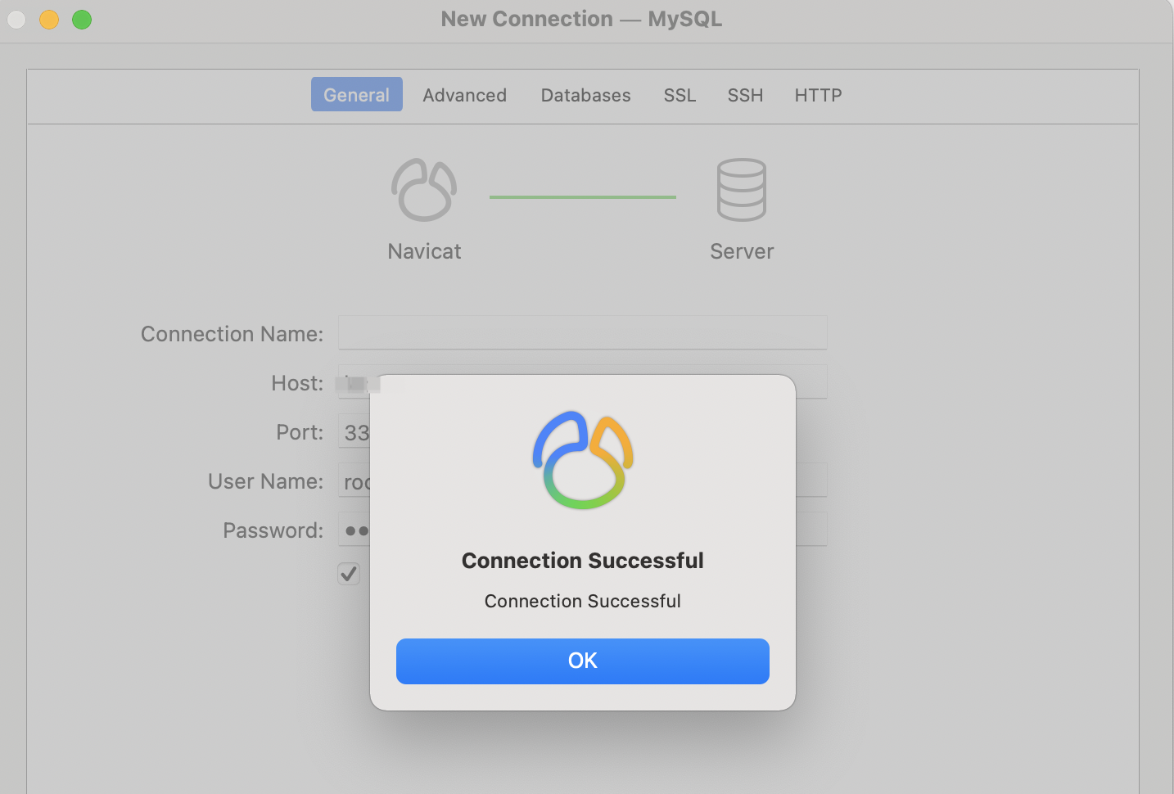Open the Advanced tab
1174x794 pixels.
(464, 95)
